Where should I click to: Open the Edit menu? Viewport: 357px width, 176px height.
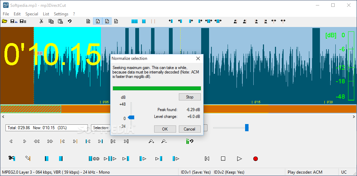(17, 14)
